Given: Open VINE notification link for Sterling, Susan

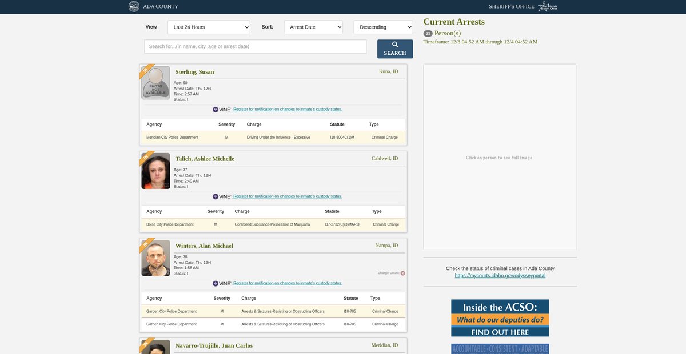Looking at the screenshot, I should click(x=288, y=109).
